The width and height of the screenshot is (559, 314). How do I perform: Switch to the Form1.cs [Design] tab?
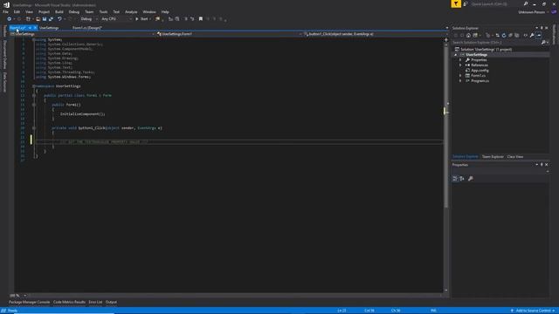pos(87,28)
